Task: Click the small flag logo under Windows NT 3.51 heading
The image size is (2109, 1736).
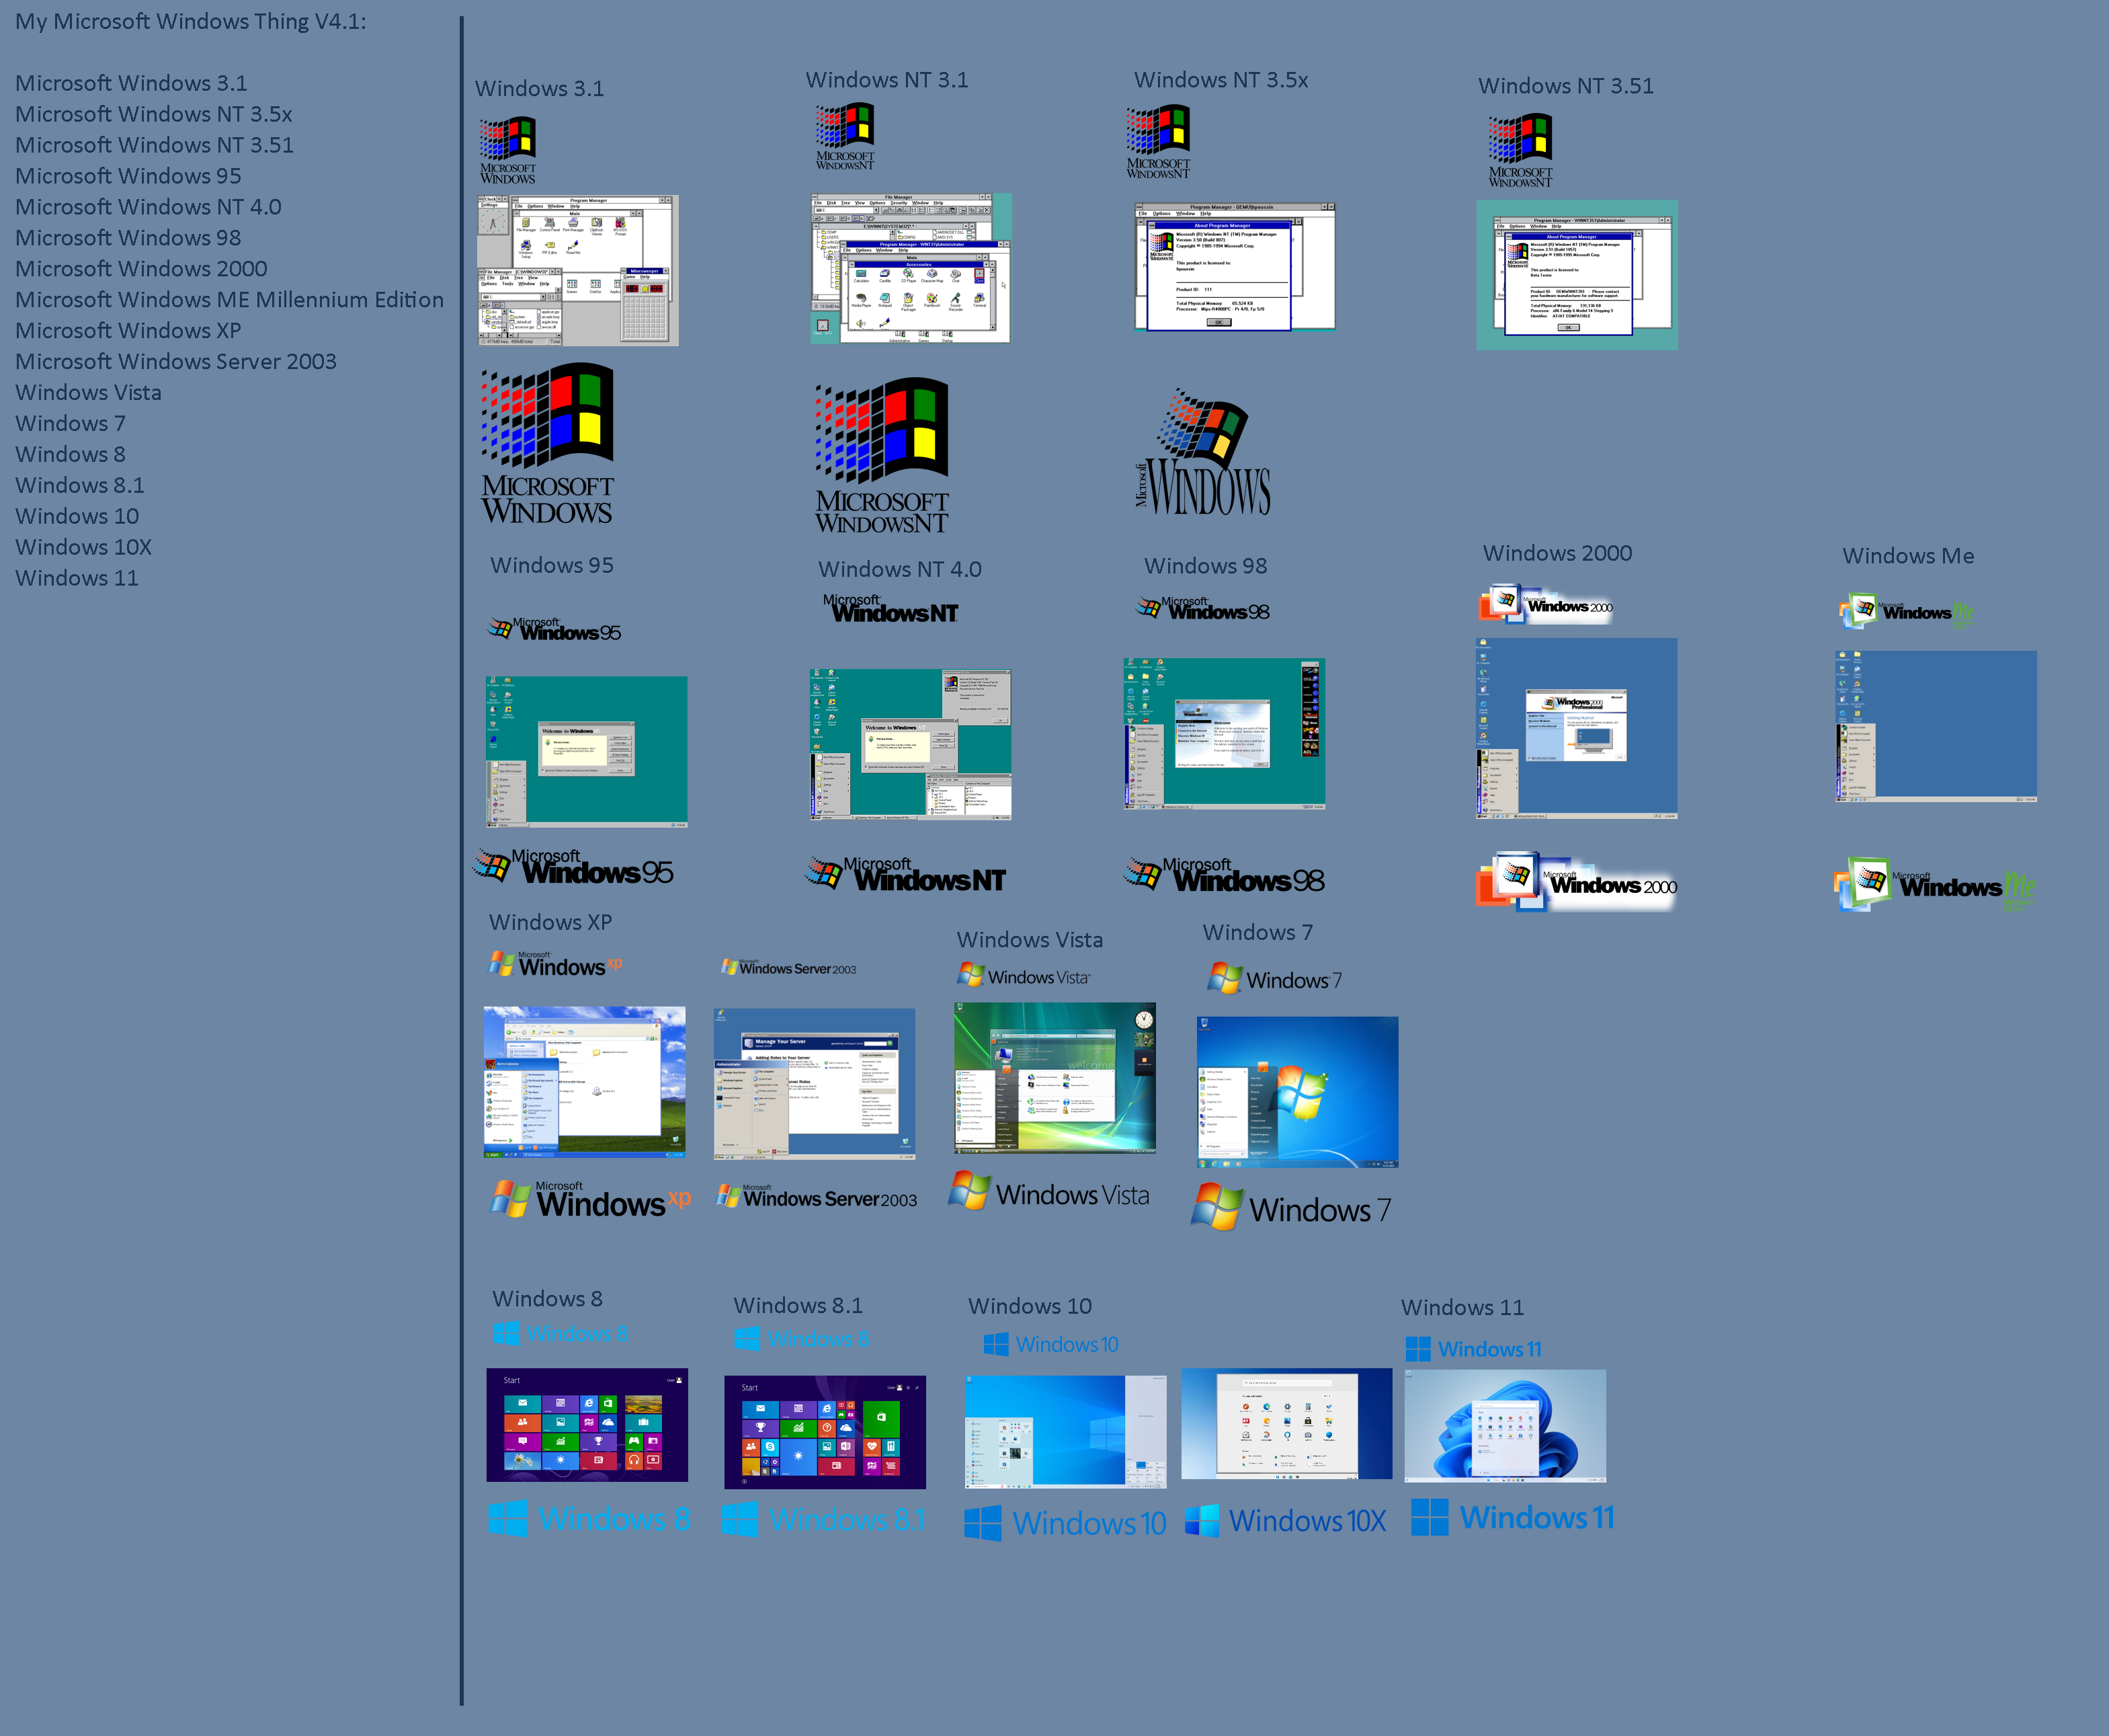Action: click(1520, 150)
